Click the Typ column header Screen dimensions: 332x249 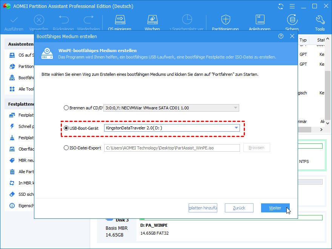(303, 40)
